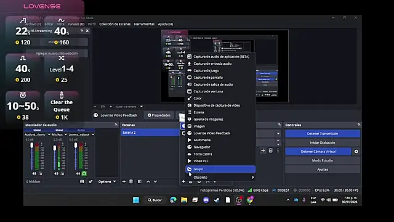Open transition three-dot options menu
Screen dimensions: 394x222
pos(278,150)
